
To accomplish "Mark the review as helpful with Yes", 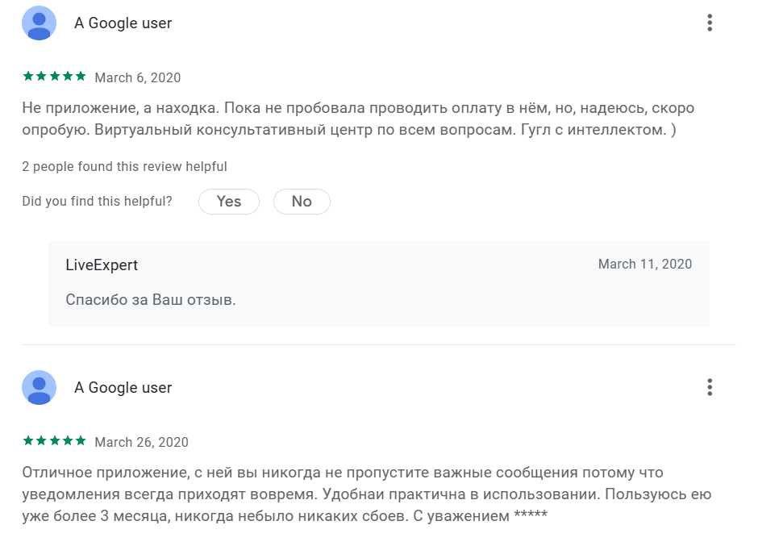I will (228, 202).
